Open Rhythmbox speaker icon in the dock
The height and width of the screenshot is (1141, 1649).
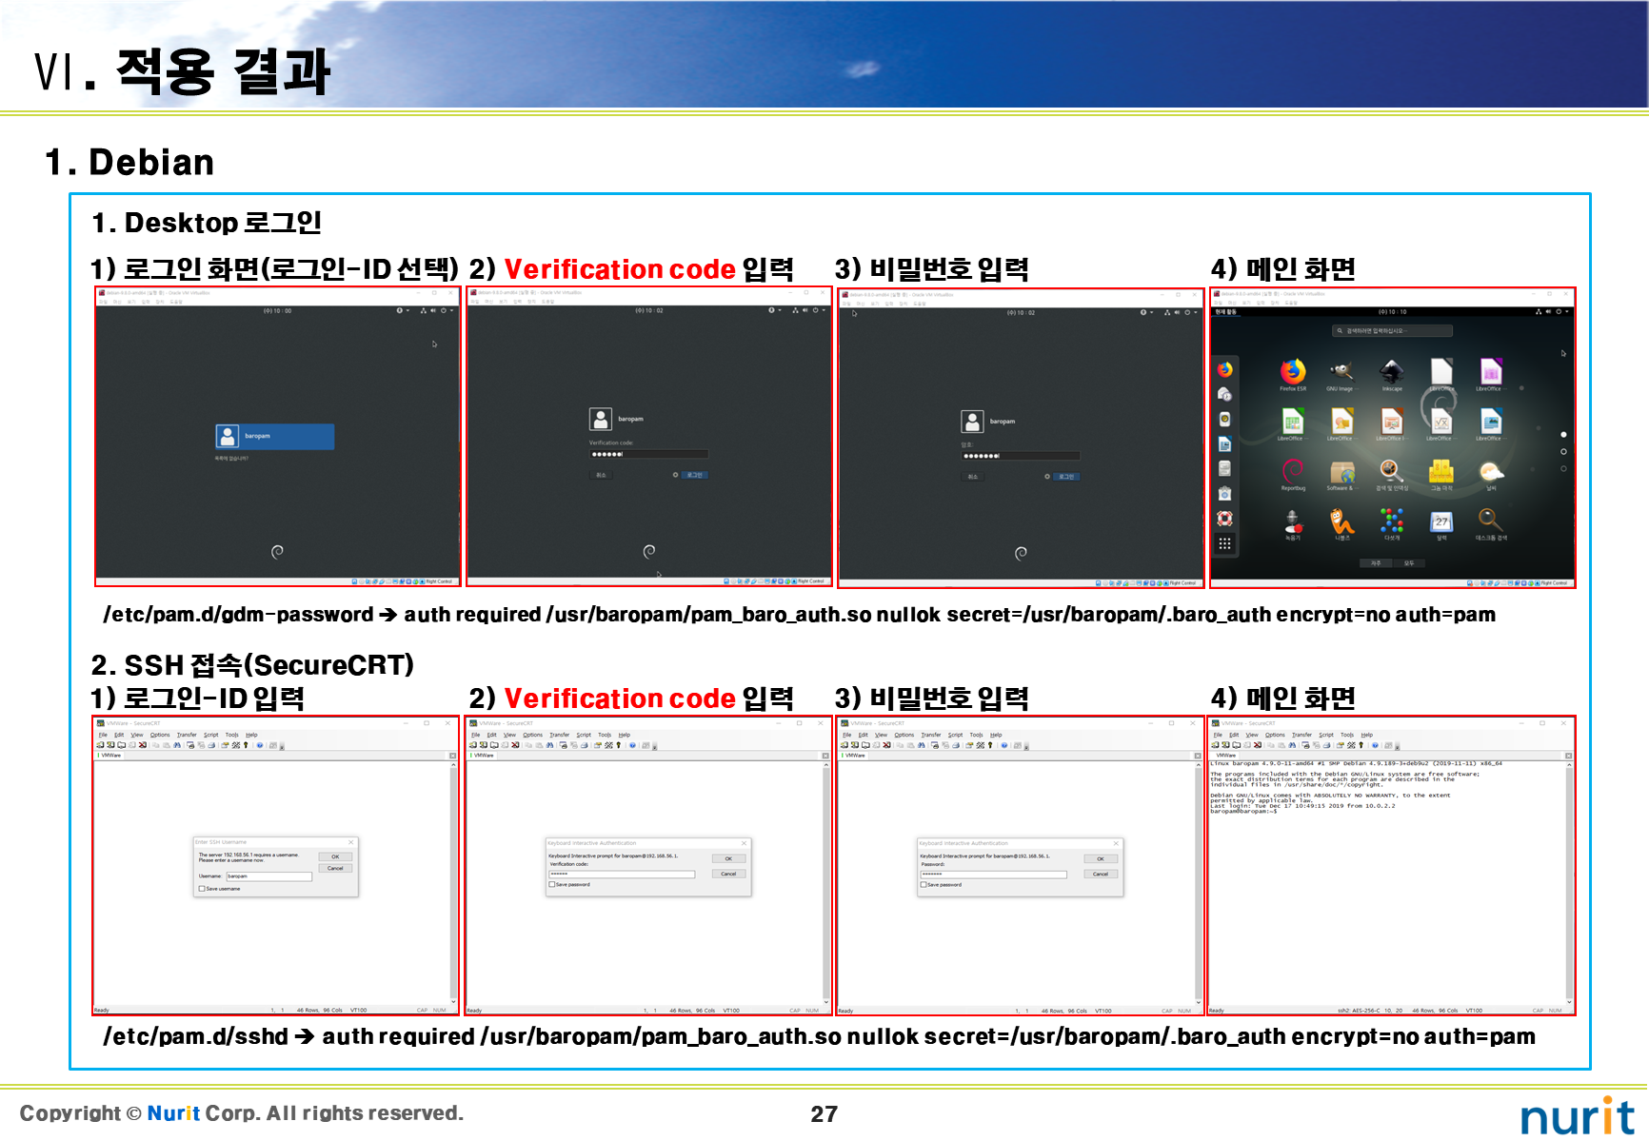(1225, 419)
